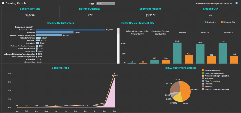Click the Booking Amount $4,060K value

point(30,15)
